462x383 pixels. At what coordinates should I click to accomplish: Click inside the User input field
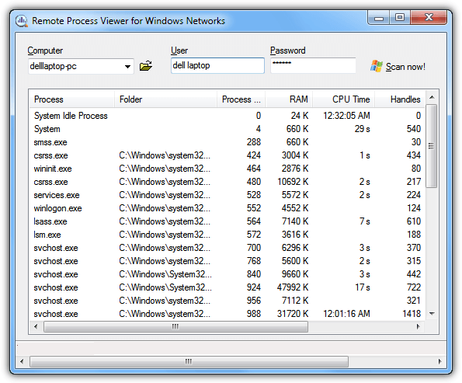click(x=217, y=65)
